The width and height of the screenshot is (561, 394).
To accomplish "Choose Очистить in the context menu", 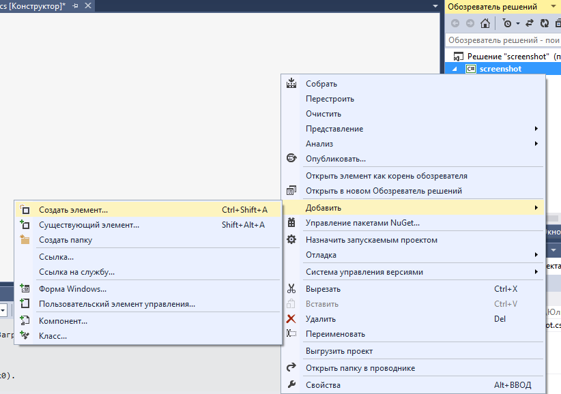I will point(413,114).
